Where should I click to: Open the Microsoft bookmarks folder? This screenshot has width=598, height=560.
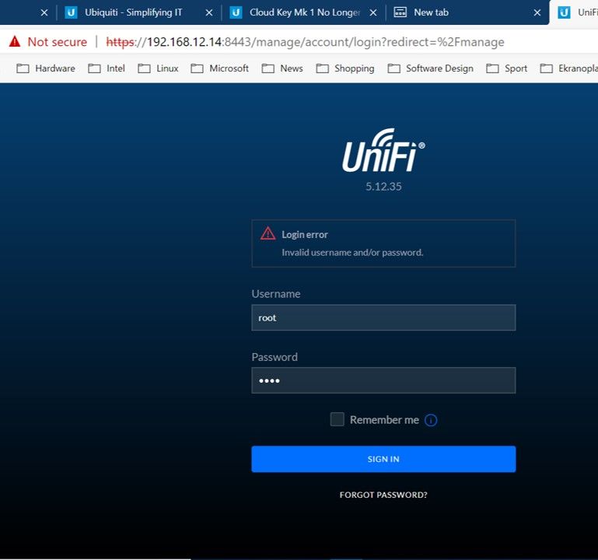point(220,68)
